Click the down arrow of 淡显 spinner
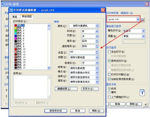The height and width of the screenshot is (117, 150). 97,53
